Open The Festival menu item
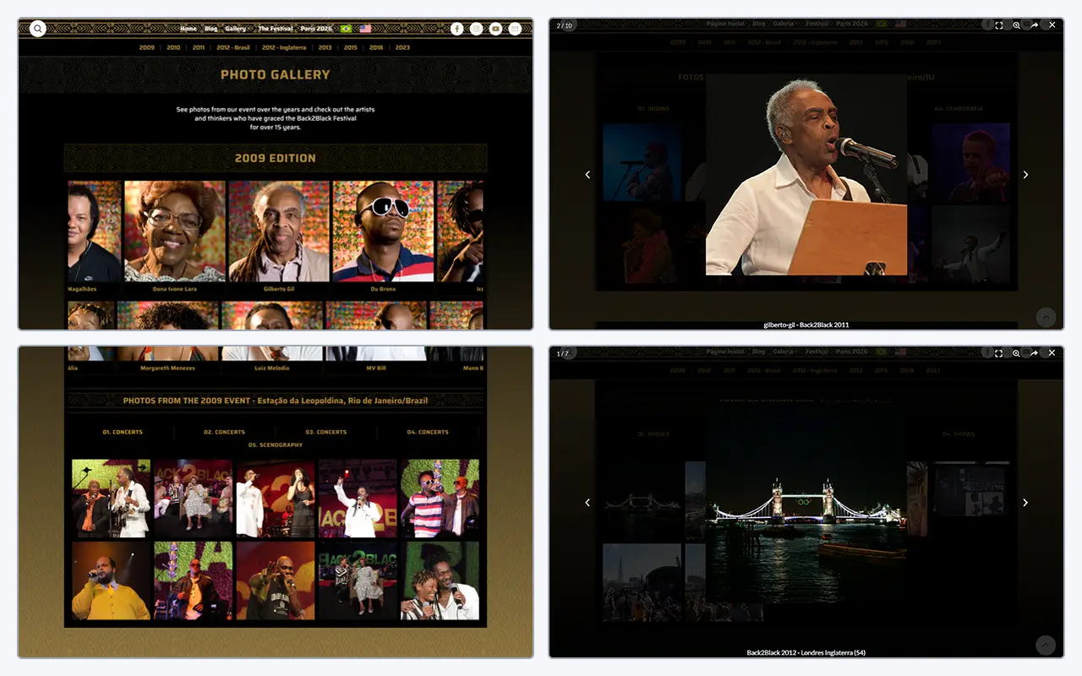Screen dimensions: 1082x676 pyautogui.click(x=276, y=29)
